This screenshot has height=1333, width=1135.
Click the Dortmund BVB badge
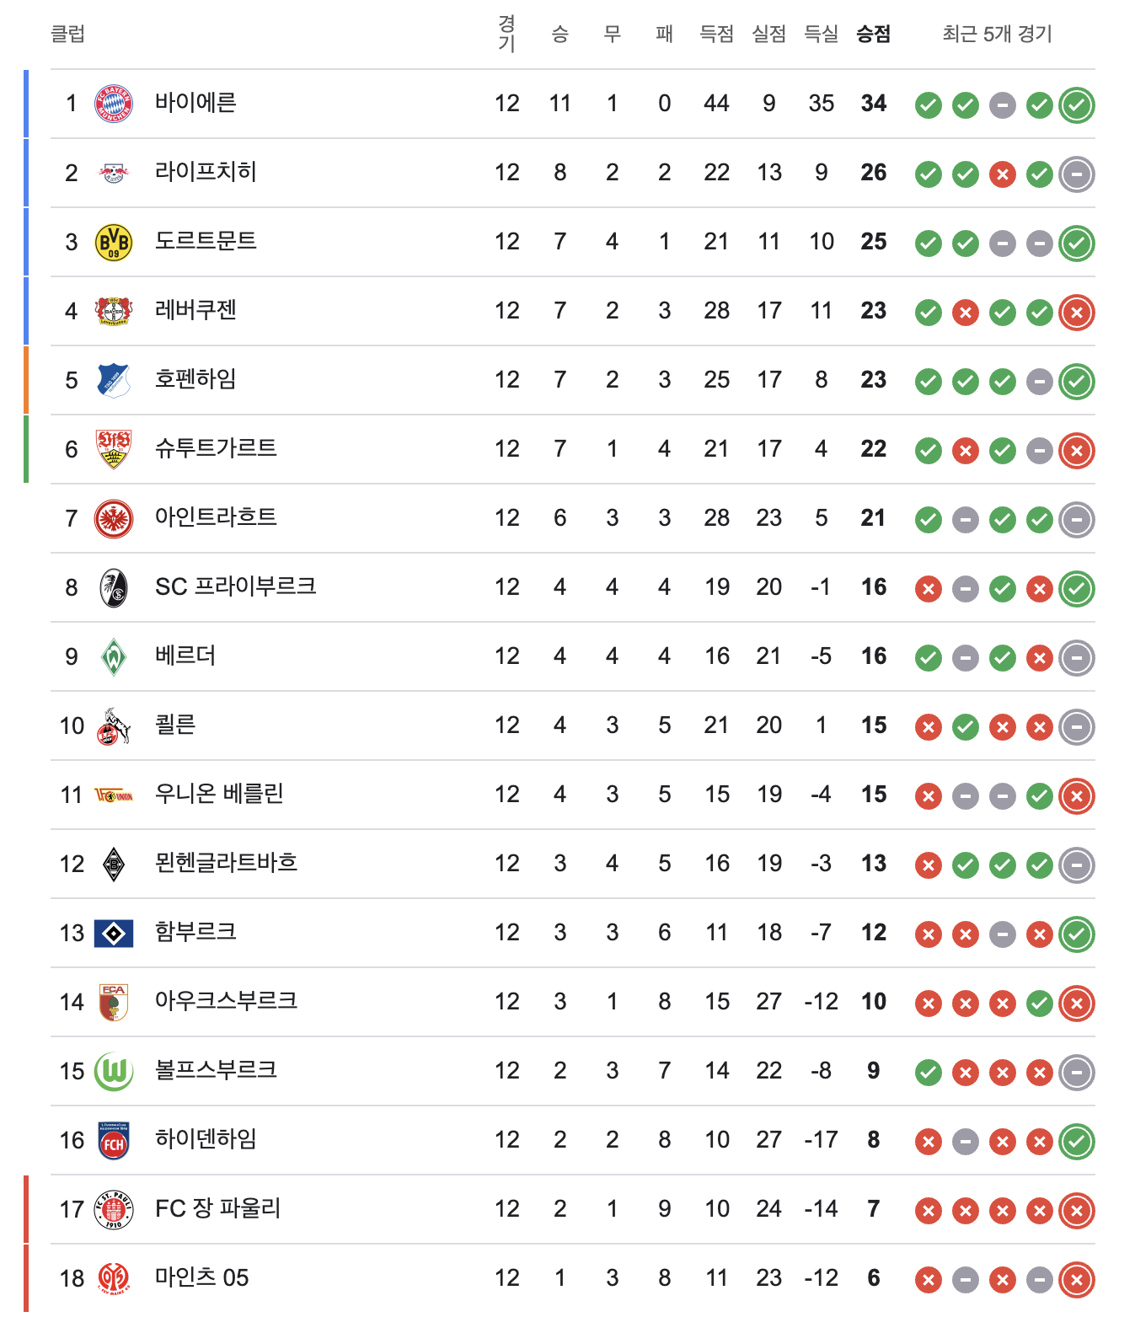[x=114, y=243]
